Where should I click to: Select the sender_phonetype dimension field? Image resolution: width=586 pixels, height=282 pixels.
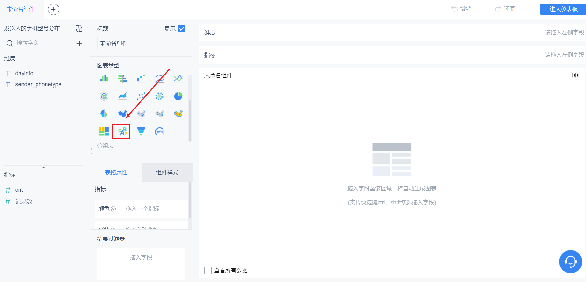(38, 84)
